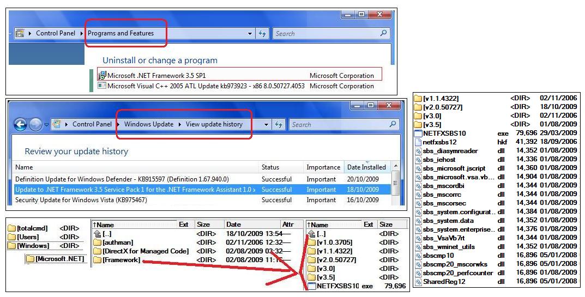
Task: Click the [Microsoft.NET] folder icon
Action: tap(30, 258)
